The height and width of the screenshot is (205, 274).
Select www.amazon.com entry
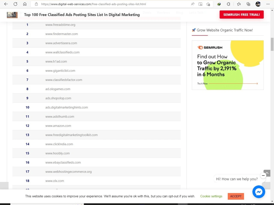tap(58, 126)
